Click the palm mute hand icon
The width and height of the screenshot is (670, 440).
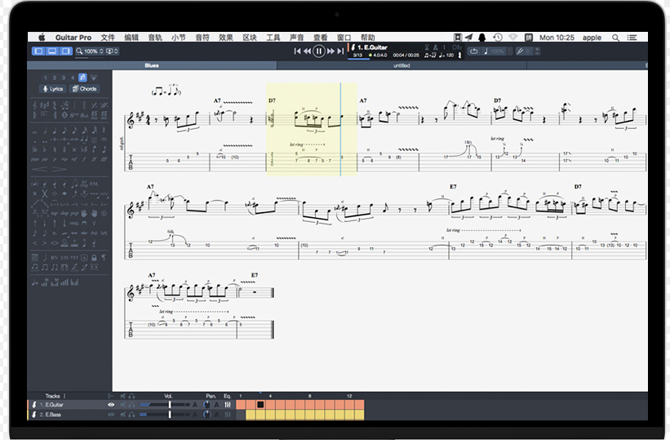[x=84, y=213]
